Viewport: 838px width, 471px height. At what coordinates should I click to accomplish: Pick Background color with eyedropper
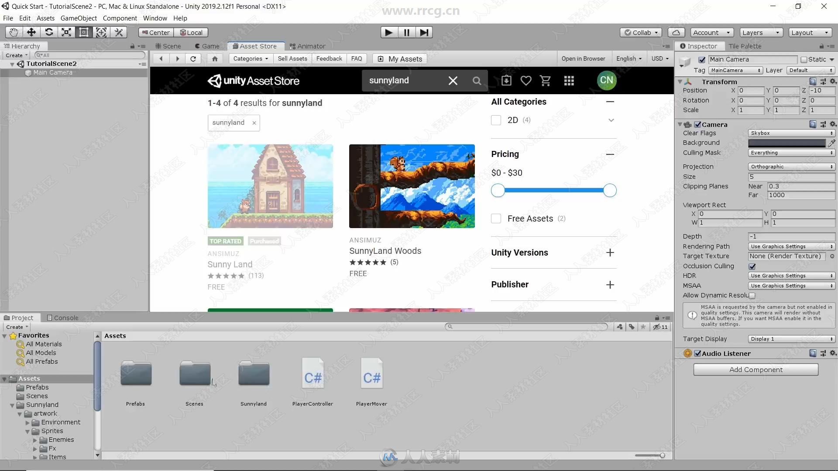[832, 143]
